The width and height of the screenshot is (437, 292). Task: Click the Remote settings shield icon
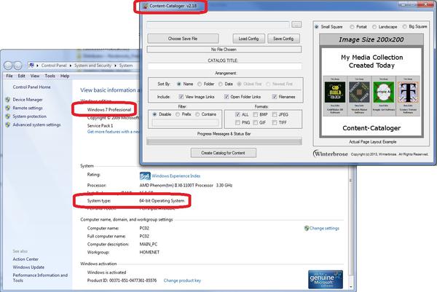[x=8, y=108]
